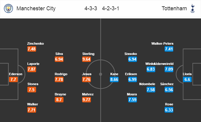
Task: Open the Tottenham team name link
Action: click(x=174, y=8)
